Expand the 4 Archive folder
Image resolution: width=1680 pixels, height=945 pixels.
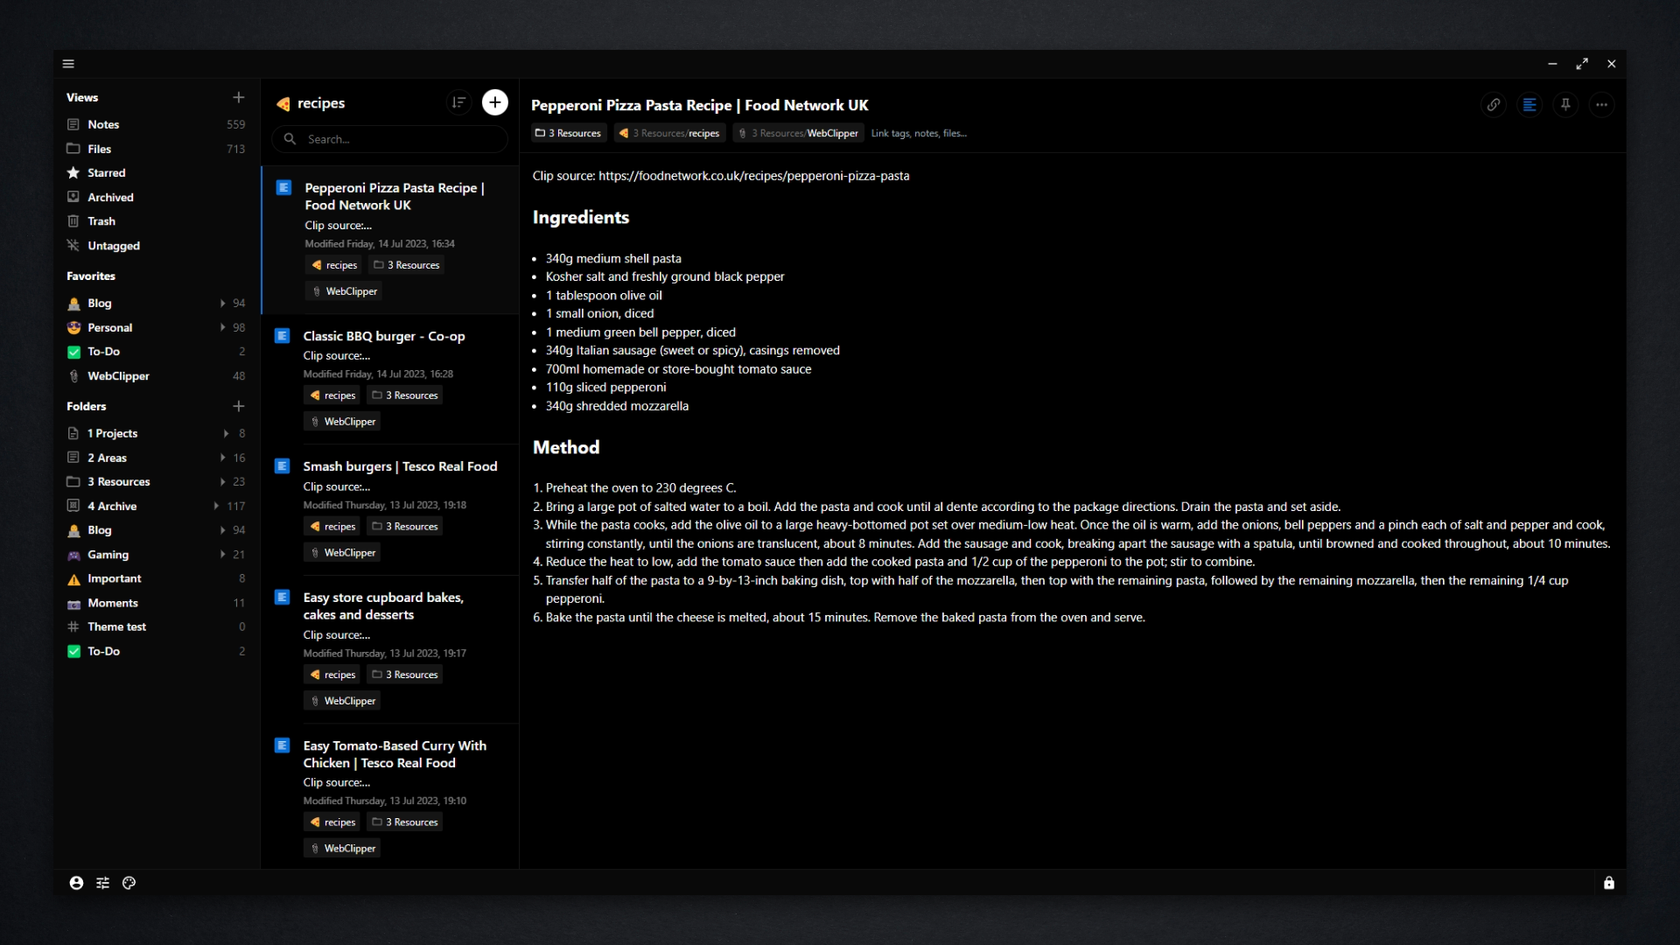point(216,506)
